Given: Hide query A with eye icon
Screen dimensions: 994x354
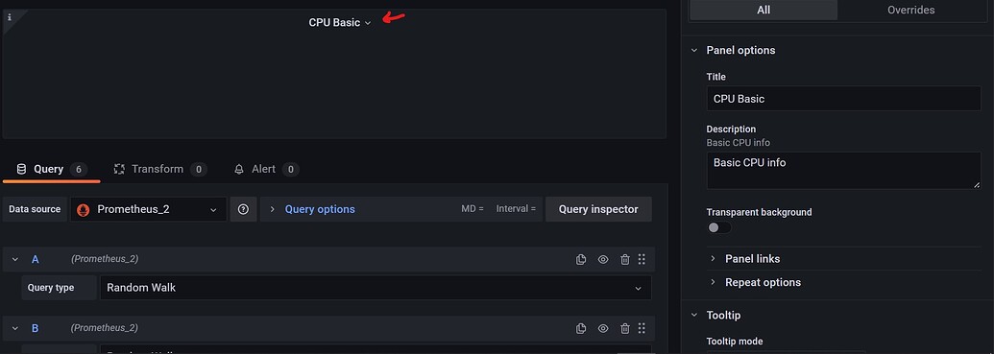Looking at the screenshot, I should (x=603, y=259).
